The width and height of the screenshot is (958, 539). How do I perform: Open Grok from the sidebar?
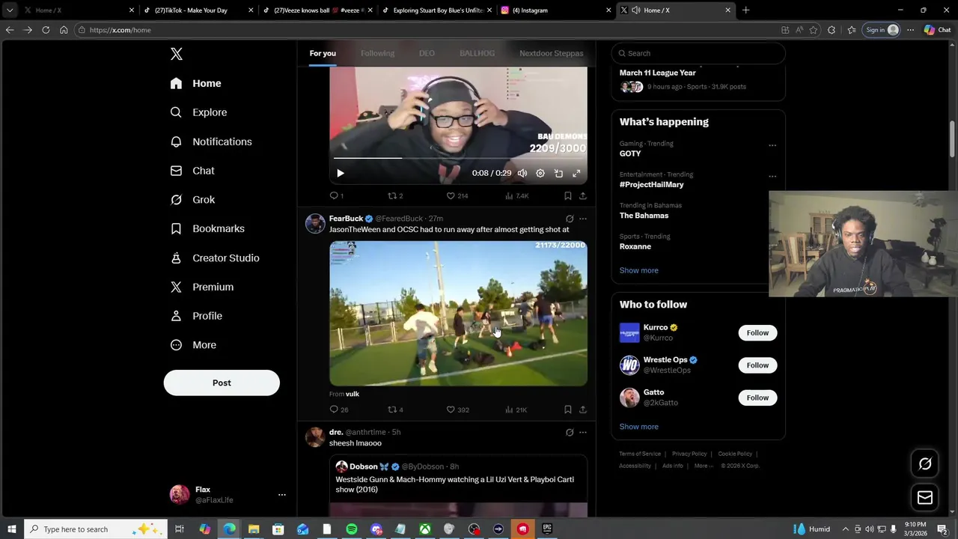click(192, 200)
